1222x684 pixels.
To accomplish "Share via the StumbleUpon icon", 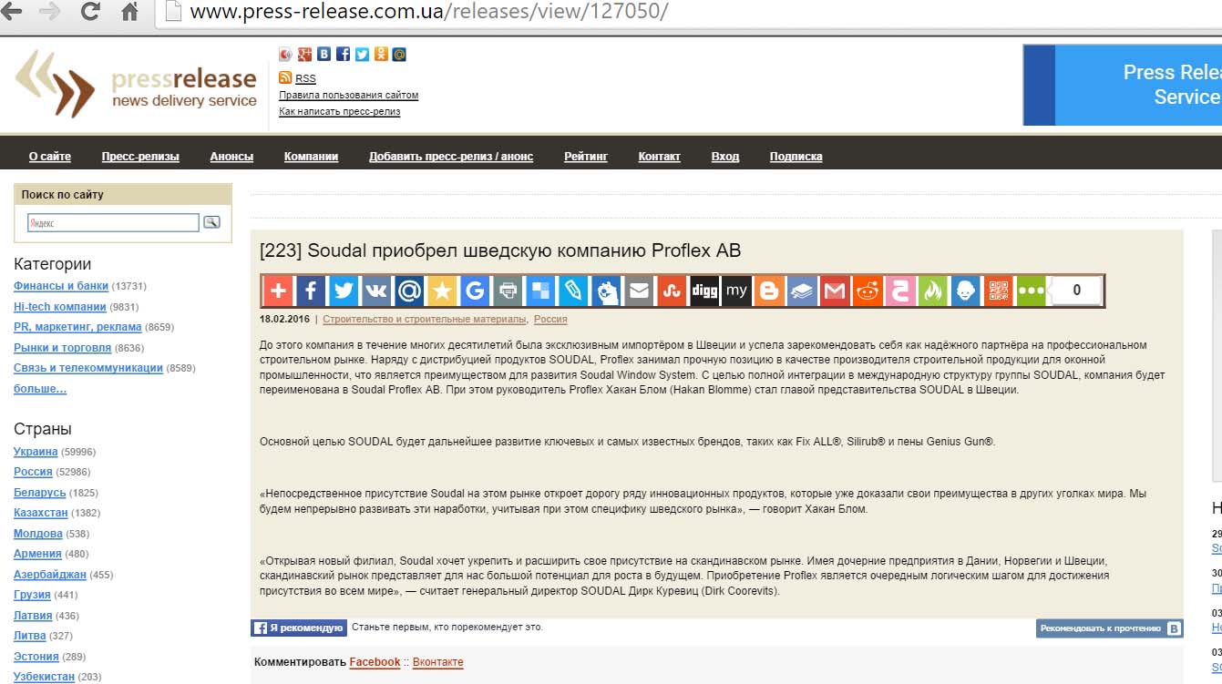I will click(x=672, y=291).
